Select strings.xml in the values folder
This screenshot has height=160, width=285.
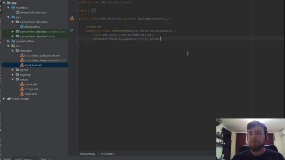(31, 89)
